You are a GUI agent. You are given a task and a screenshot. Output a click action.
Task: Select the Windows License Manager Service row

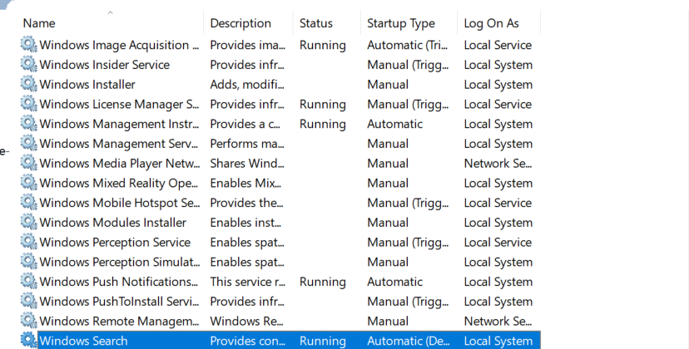tap(119, 104)
